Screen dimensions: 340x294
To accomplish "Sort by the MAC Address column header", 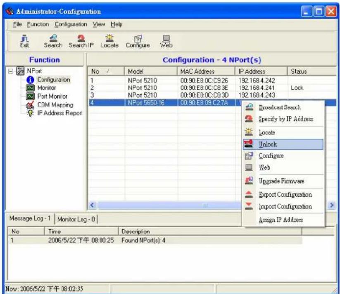I will click(206, 71).
